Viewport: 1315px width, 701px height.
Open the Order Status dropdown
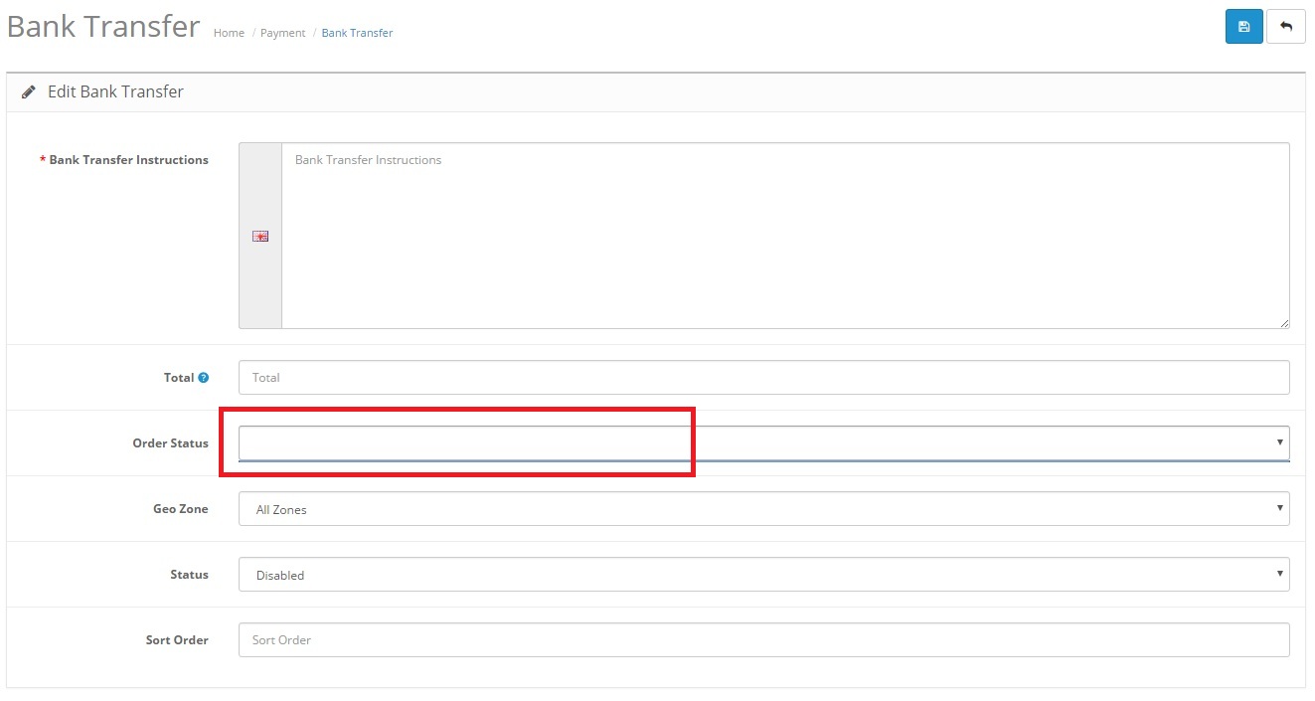[x=764, y=443]
